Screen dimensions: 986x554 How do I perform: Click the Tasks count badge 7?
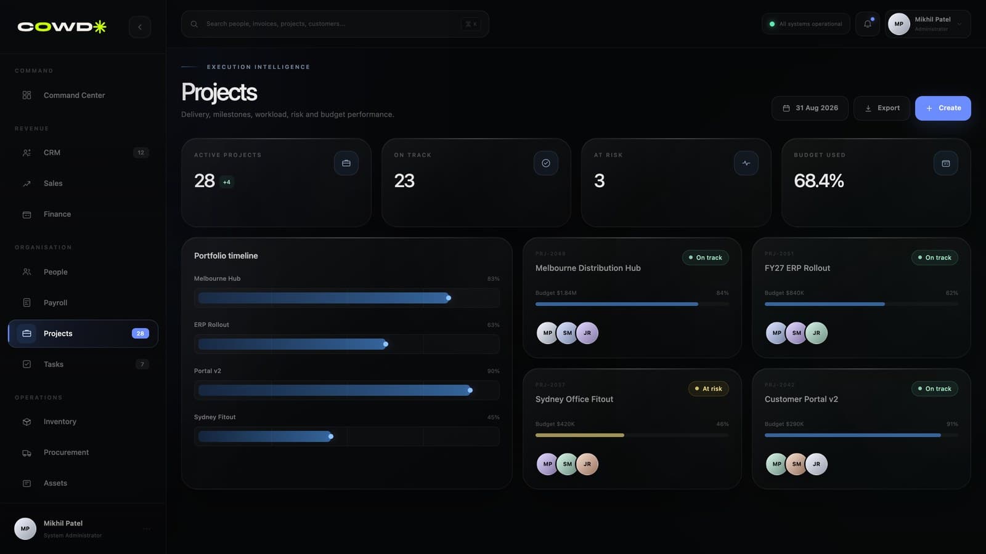(x=142, y=364)
